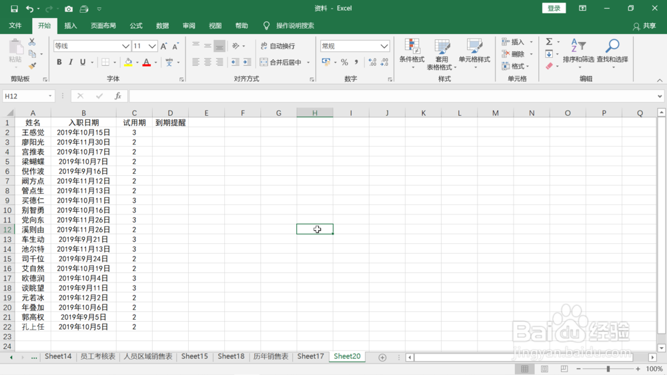Switch to Page Layout view in status bar
Screen dimensions: 667x375
pyautogui.click(x=544, y=368)
